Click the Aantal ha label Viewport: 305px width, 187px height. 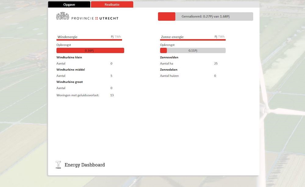(x=167, y=63)
